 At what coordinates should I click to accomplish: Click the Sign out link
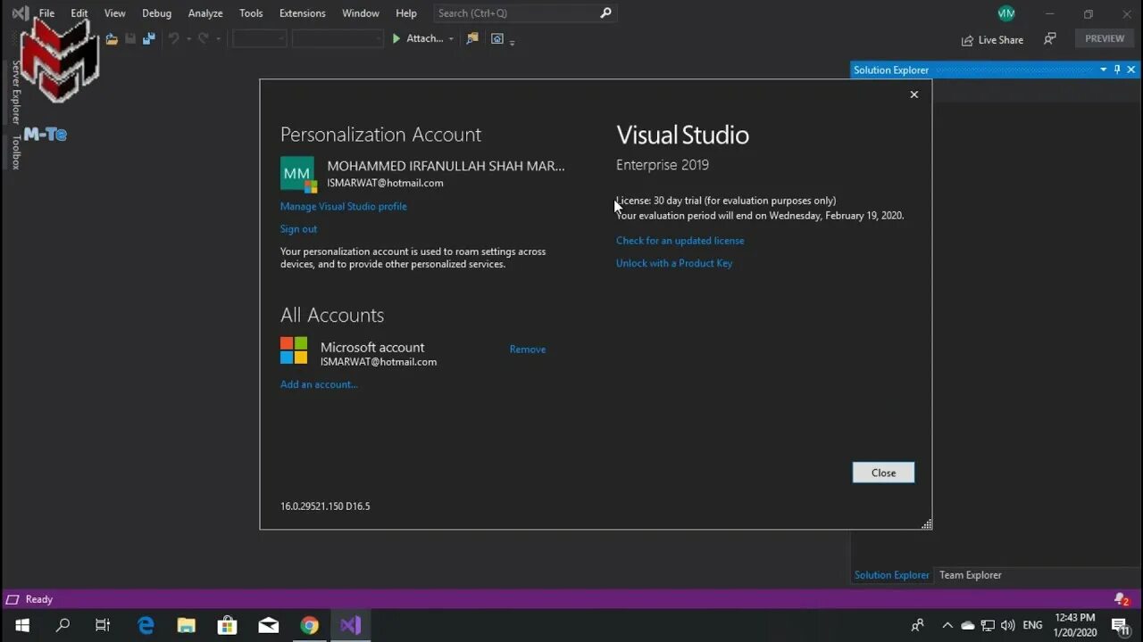click(298, 229)
